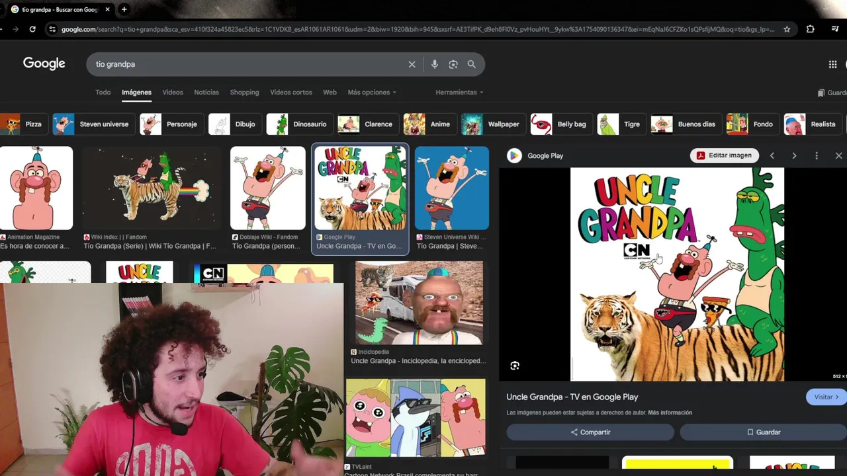Click the magnifier search icon
Image resolution: width=847 pixels, height=476 pixels.
(x=472, y=64)
